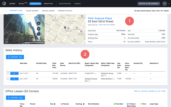171x107 pixels.
Task: Zoom in on street view image
Action: coord(38,29)
